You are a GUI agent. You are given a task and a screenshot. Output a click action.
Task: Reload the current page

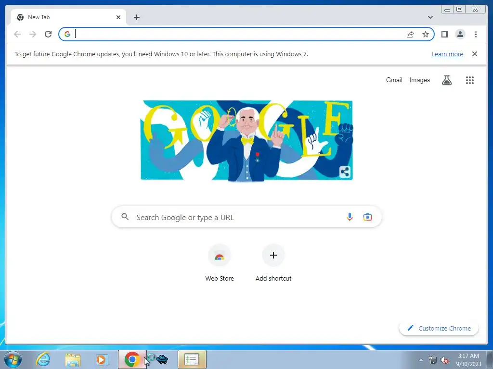48,34
